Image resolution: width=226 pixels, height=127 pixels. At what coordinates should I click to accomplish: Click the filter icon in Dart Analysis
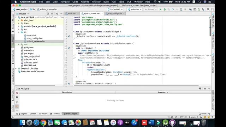click(x=17, y=102)
